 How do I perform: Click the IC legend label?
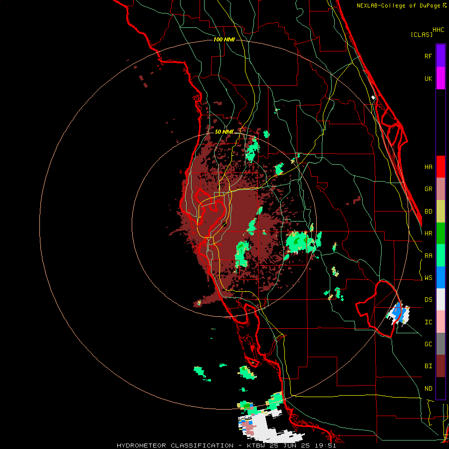click(x=428, y=322)
